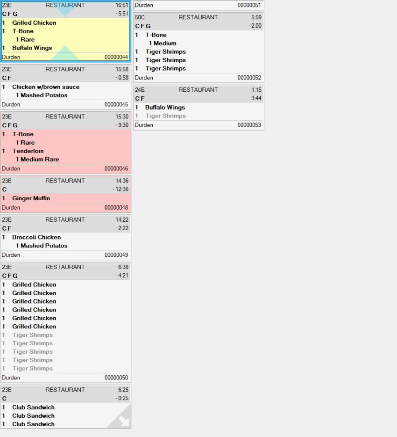Select Chicken w/brown sauce item
Image resolution: width=397 pixels, height=437 pixels.
[66, 87]
